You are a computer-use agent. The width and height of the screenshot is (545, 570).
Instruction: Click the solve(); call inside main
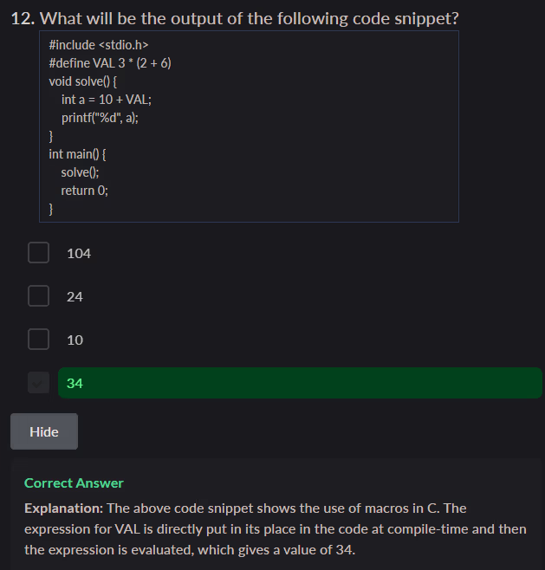click(x=80, y=172)
